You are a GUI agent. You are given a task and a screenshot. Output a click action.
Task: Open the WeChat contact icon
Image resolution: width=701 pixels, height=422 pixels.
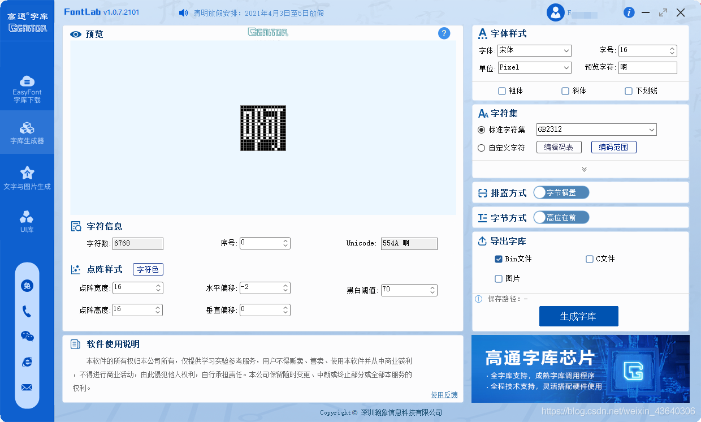(27, 336)
